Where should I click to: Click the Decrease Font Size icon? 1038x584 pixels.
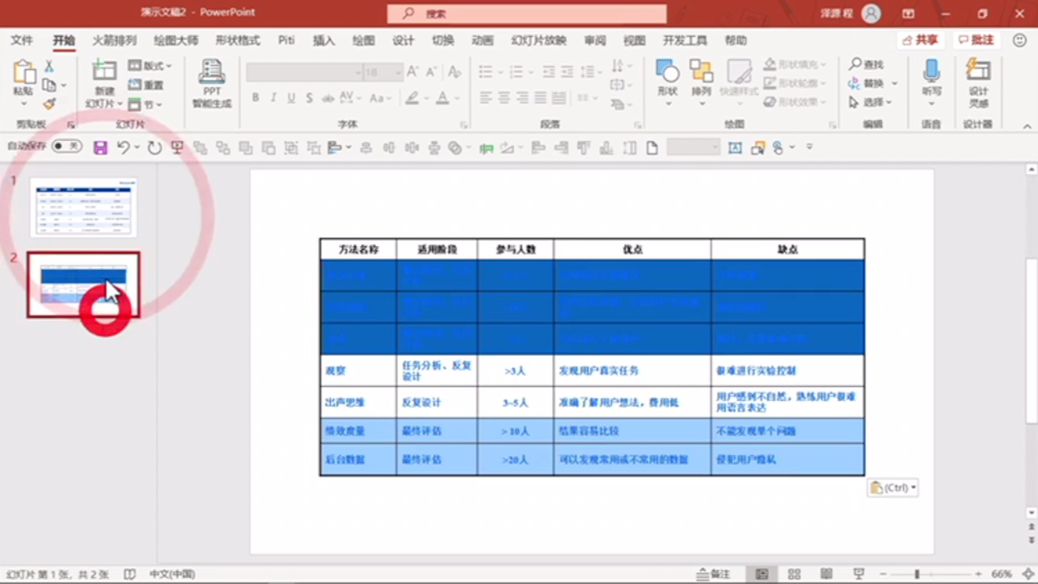[431, 72]
